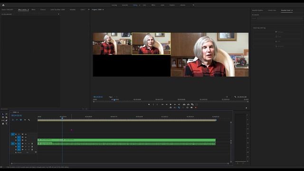Image resolution: width=304 pixels, height=171 pixels.
Task: Click the timeline horizontal zoom scrollbar
Action: pos(120,163)
